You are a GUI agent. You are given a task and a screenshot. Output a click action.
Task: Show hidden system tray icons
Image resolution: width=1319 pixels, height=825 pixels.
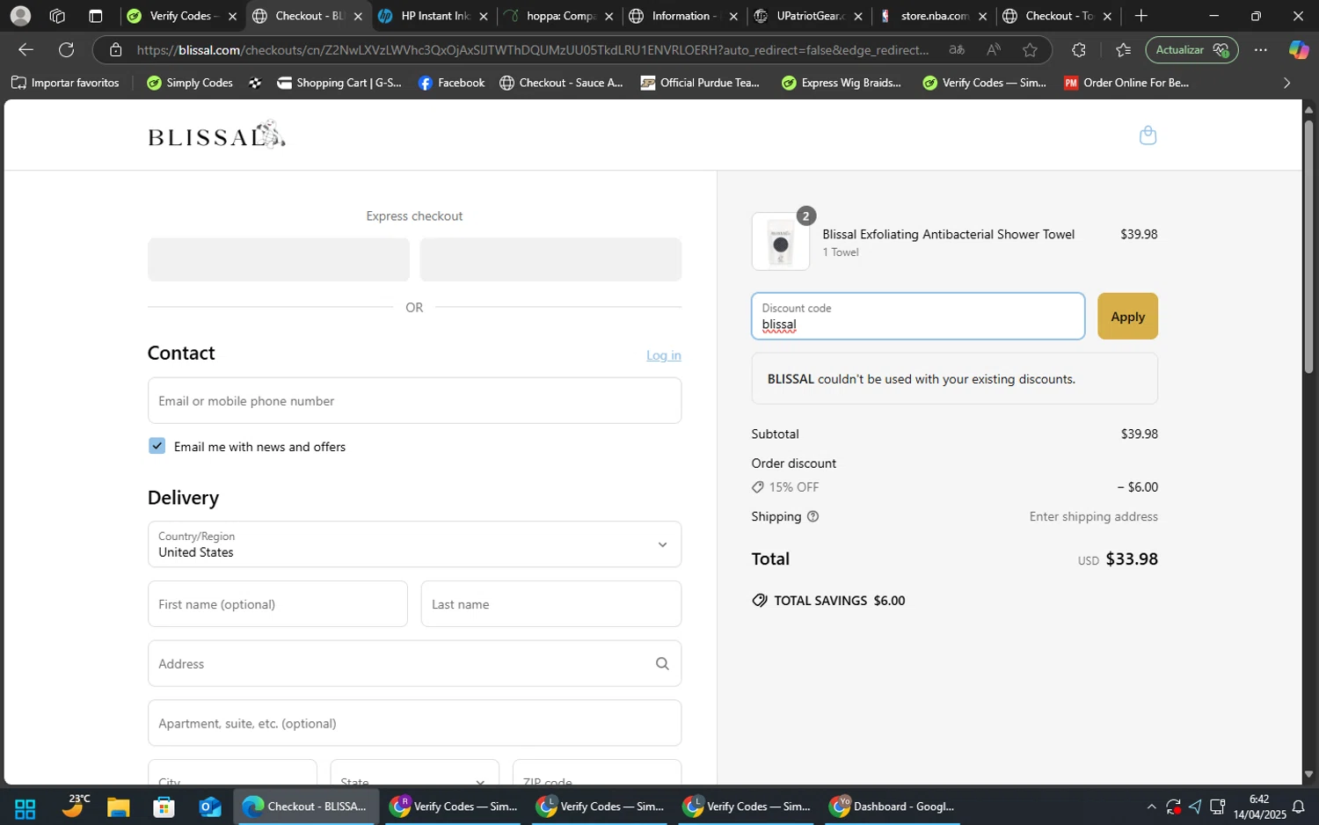pos(1151,807)
